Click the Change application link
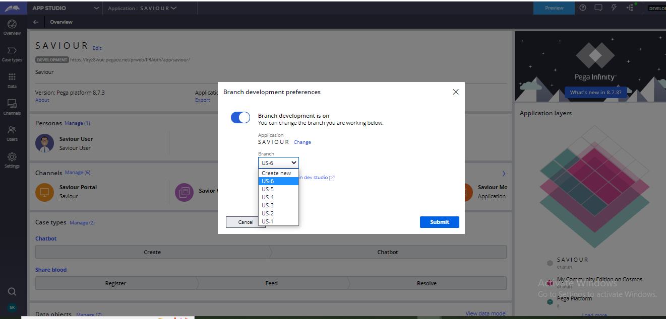 coord(302,142)
